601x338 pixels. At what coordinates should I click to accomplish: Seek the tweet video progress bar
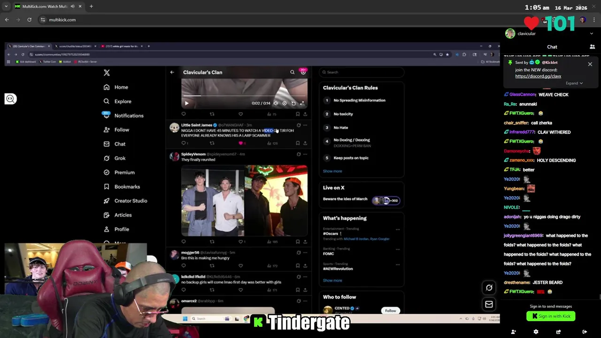coord(244,96)
